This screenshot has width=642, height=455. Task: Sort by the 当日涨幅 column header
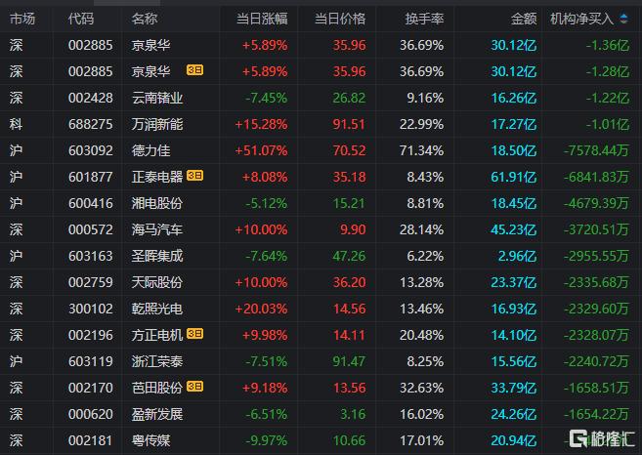(x=262, y=19)
